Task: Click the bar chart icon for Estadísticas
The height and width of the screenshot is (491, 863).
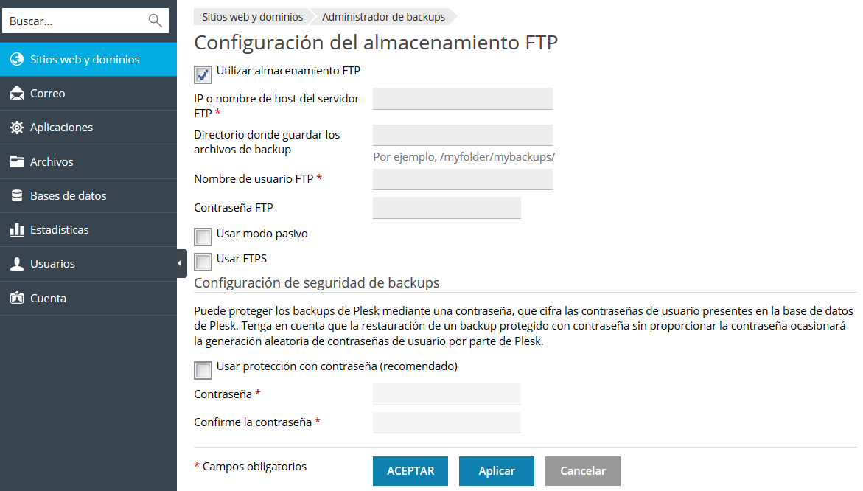Action: (17, 230)
